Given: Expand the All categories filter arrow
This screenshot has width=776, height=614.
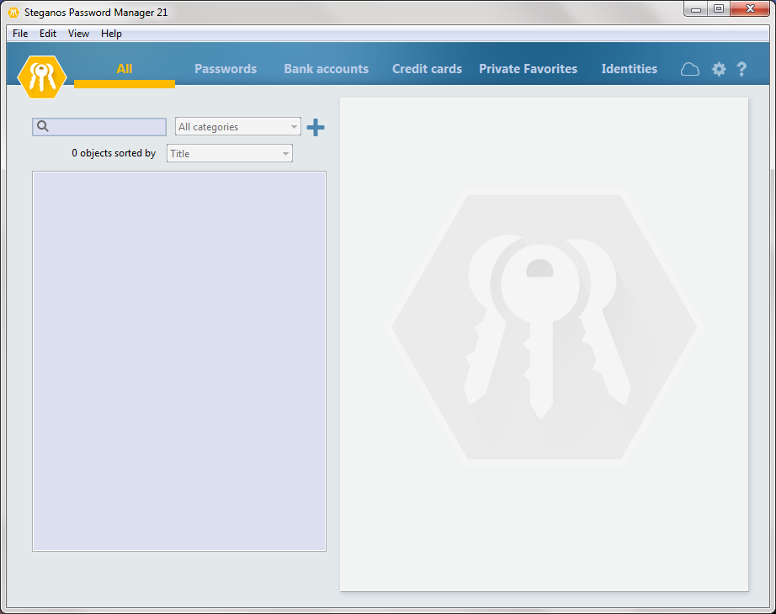Looking at the screenshot, I should tap(293, 126).
